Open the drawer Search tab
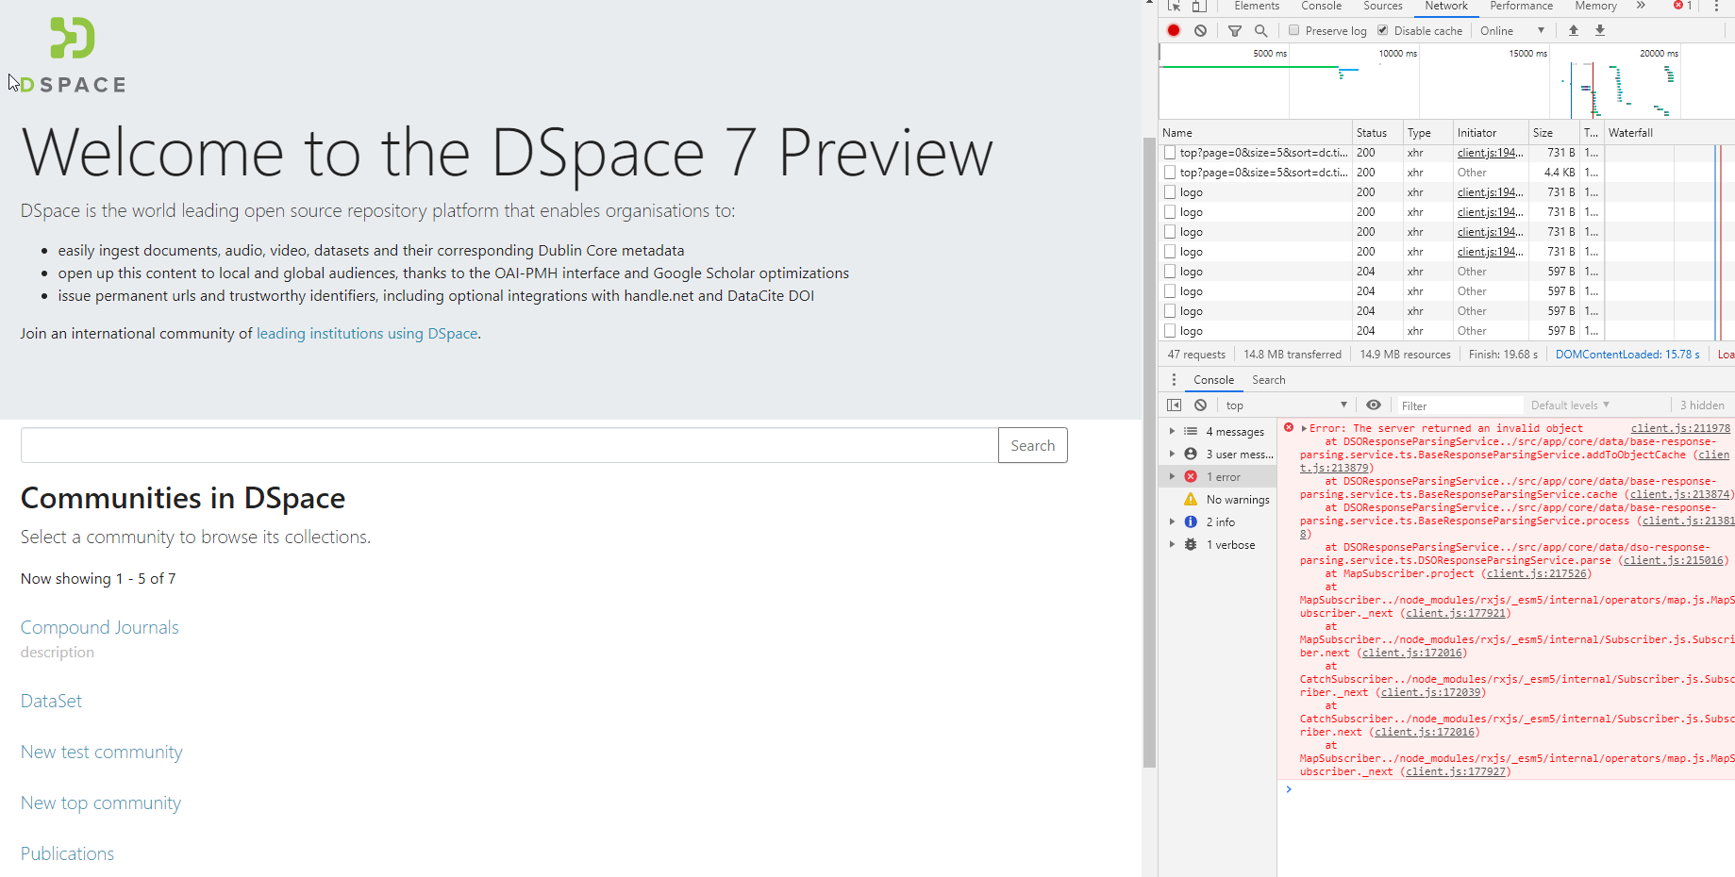The image size is (1735, 877). coord(1268,380)
